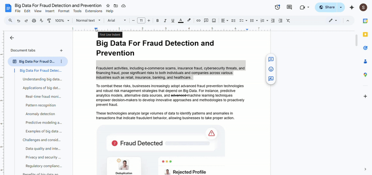372x175 pixels.
Task: Decrease the paragraph indent
Action: pyautogui.click(x=273, y=20)
